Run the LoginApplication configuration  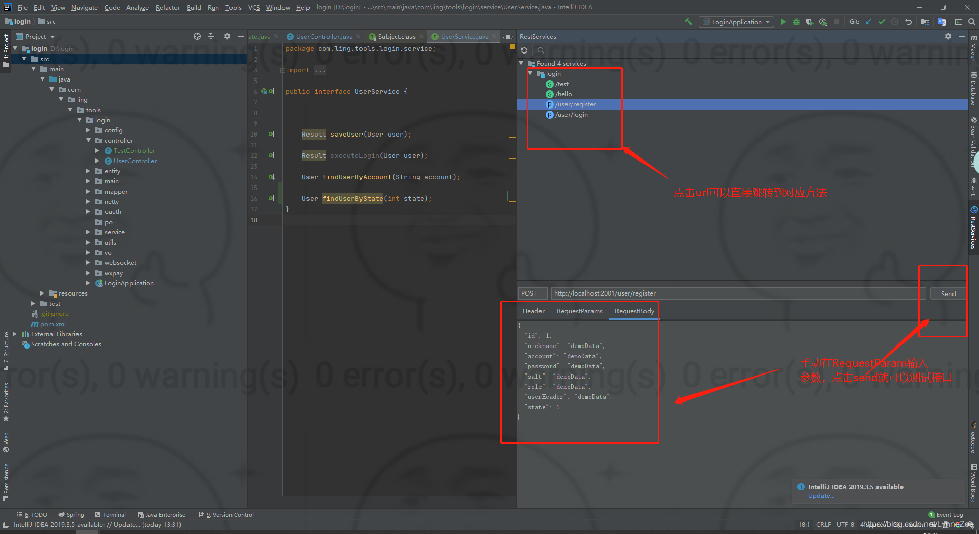(x=784, y=22)
